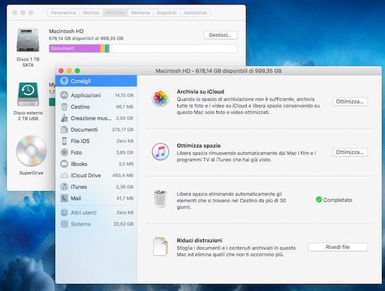
Task: Click the iTunes sidebar icon
Action: [x=64, y=187]
